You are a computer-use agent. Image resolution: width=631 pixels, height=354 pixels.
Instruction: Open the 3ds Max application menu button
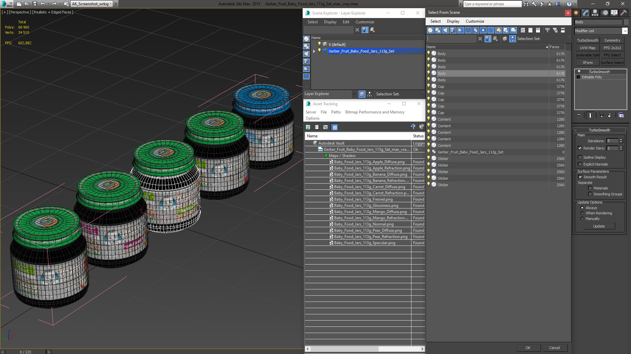click(x=7, y=4)
